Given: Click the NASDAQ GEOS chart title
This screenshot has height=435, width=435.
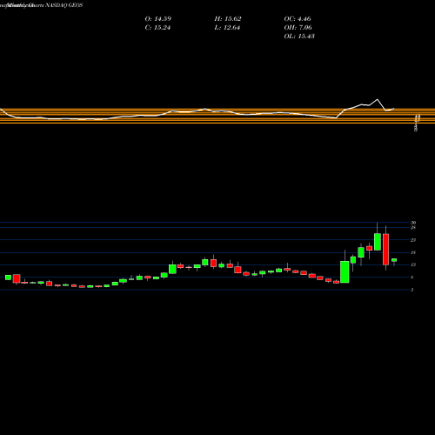Looking at the screenshot, I should 64,5.
